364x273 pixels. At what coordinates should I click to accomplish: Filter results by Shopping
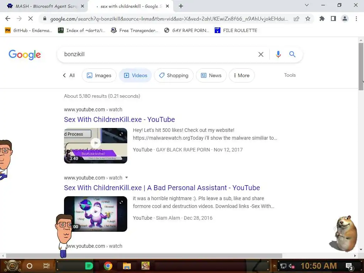(x=173, y=75)
